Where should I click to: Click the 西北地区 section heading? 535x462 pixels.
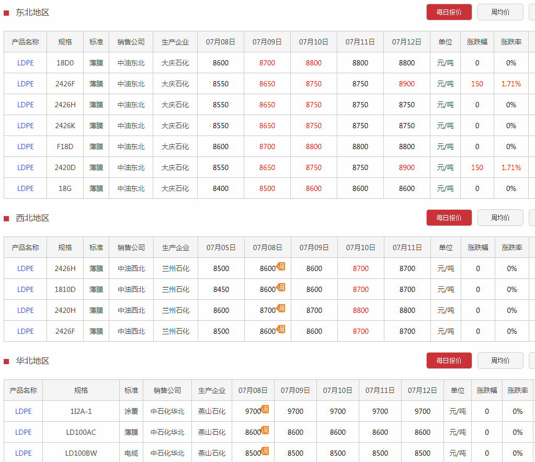tap(32, 218)
